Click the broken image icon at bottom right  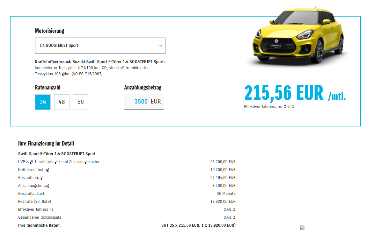pos(302,228)
